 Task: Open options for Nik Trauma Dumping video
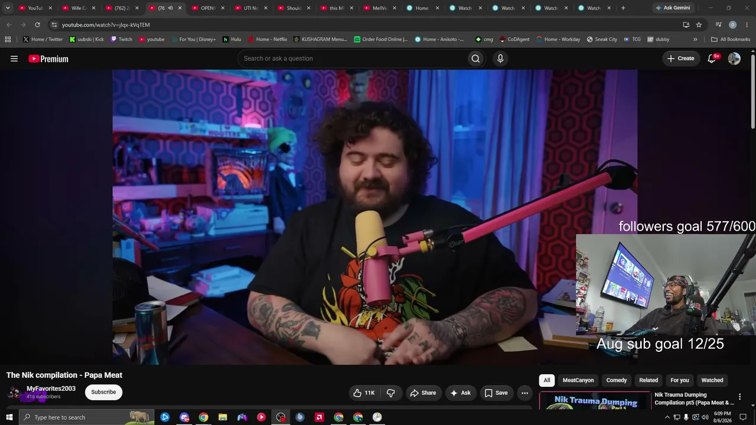pyautogui.click(x=739, y=397)
